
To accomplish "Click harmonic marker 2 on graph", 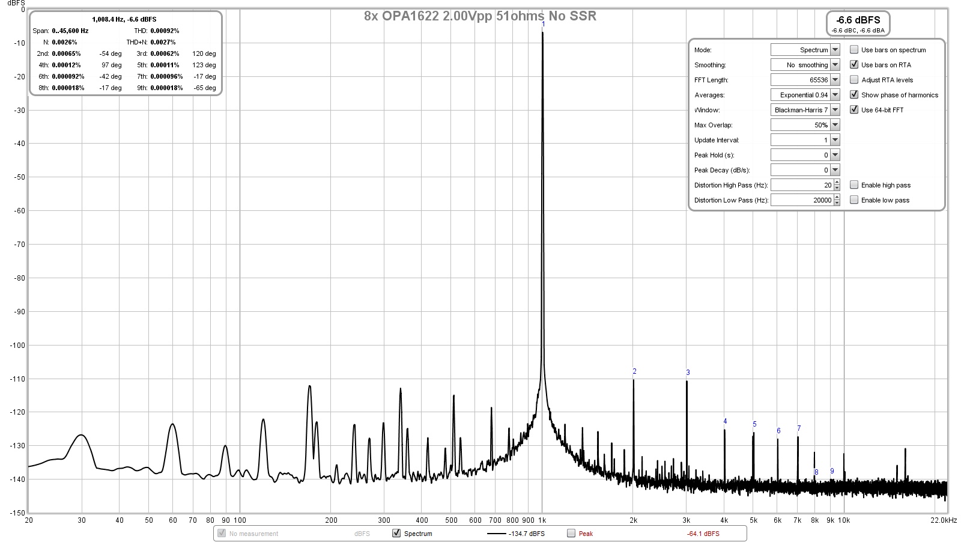I will [634, 371].
